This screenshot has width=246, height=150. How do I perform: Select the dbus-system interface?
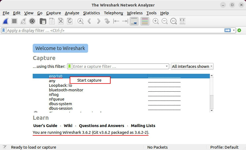coord(121,104)
